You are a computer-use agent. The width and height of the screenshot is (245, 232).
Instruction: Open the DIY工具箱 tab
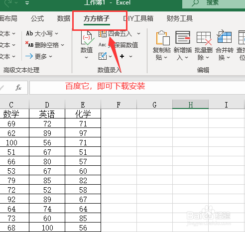[138, 18]
